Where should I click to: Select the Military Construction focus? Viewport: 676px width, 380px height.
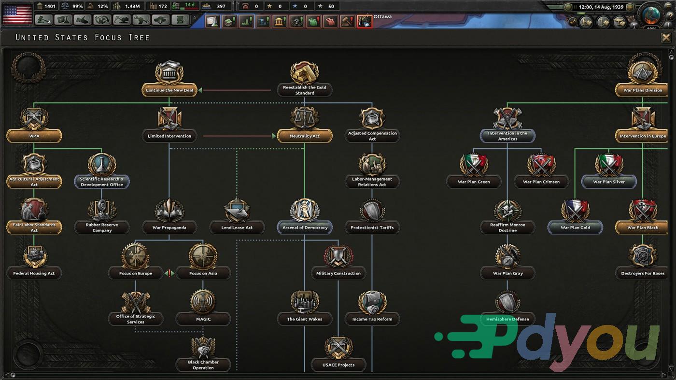point(338,262)
